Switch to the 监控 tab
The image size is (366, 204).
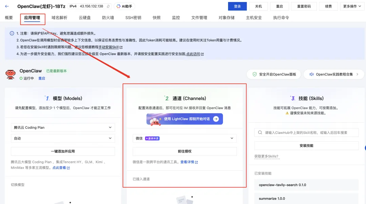pos(176,18)
